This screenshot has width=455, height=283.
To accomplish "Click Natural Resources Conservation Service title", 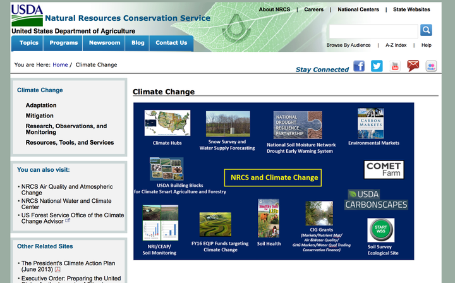I will 128,18.
